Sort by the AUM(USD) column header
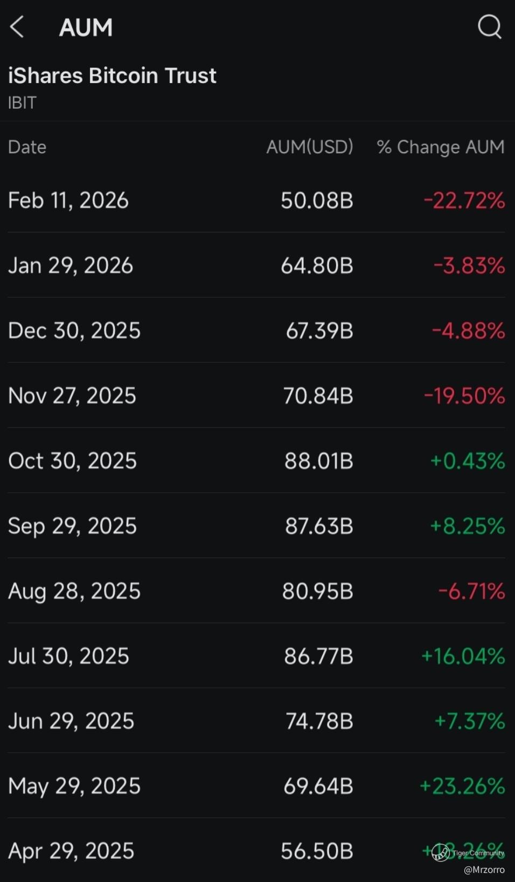Screen dimensions: 515x882 310,147
